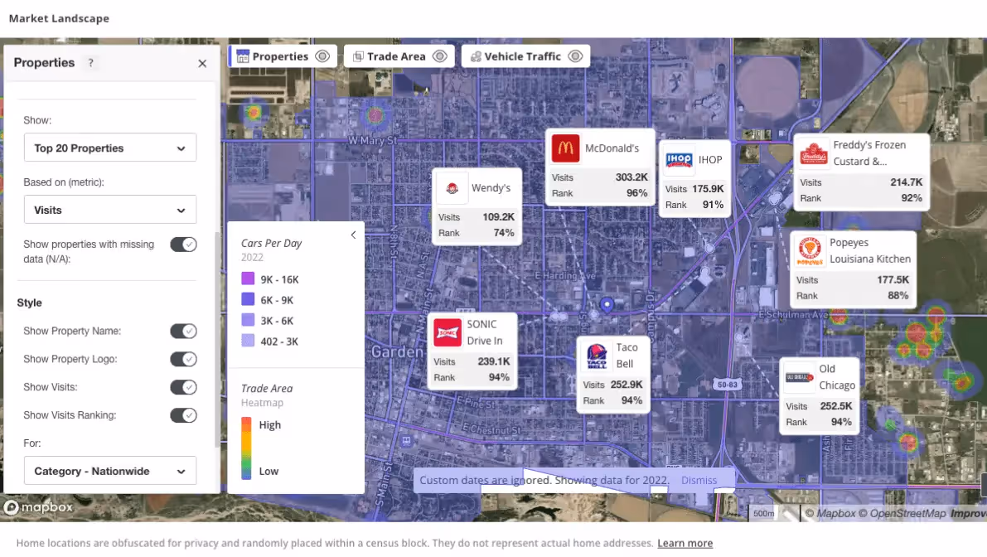Image resolution: width=987 pixels, height=557 pixels.
Task: Turn off Show Visits Ranking switch
Action: coord(183,415)
